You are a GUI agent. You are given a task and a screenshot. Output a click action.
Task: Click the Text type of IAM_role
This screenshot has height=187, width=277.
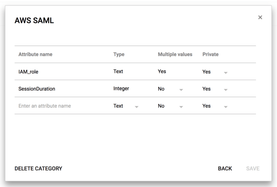(118, 71)
